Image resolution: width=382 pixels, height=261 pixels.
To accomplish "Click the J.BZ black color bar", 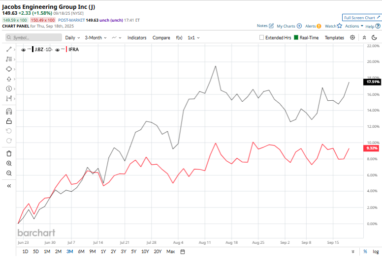I will (x=32, y=49).
